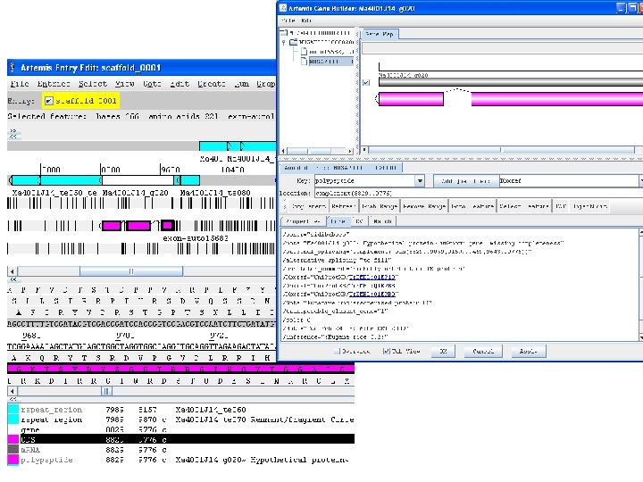This screenshot has width=643, height=482.
Task: Select the bold-outlined exon-auto15683 box
Action: [x=167, y=225]
